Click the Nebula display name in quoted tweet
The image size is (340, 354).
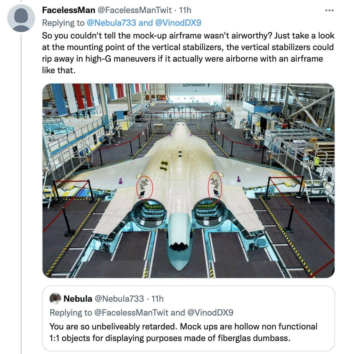point(78,298)
